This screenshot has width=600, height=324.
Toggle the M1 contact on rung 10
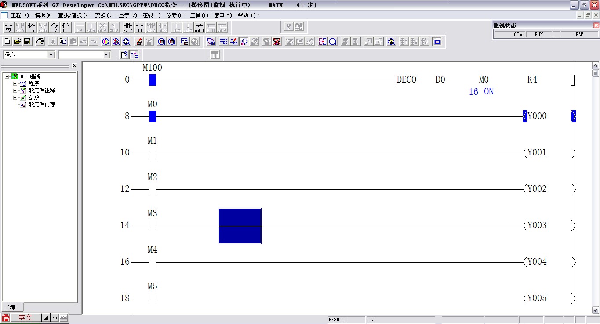153,153
